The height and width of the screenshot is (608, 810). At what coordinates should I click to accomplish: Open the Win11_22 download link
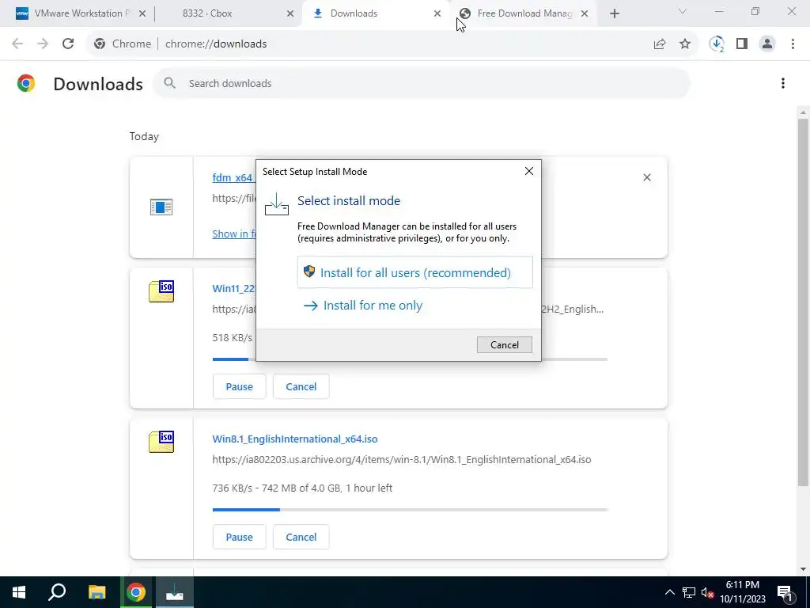pyautogui.click(x=233, y=288)
